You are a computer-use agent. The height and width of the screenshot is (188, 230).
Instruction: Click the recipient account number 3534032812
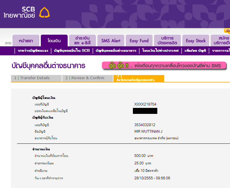[145, 125]
